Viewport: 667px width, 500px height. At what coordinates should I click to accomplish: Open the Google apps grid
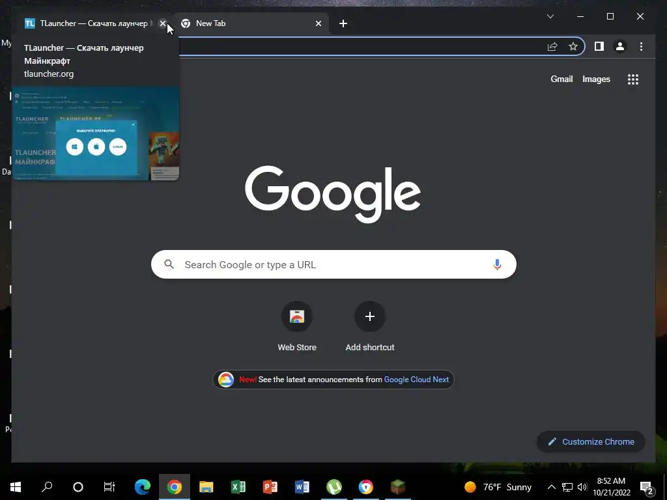[x=633, y=79]
